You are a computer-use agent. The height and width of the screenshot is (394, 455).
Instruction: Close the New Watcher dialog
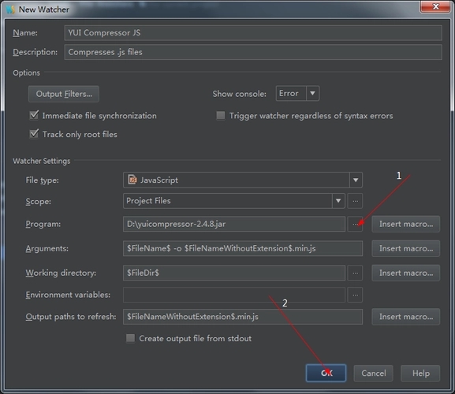click(435, 6)
